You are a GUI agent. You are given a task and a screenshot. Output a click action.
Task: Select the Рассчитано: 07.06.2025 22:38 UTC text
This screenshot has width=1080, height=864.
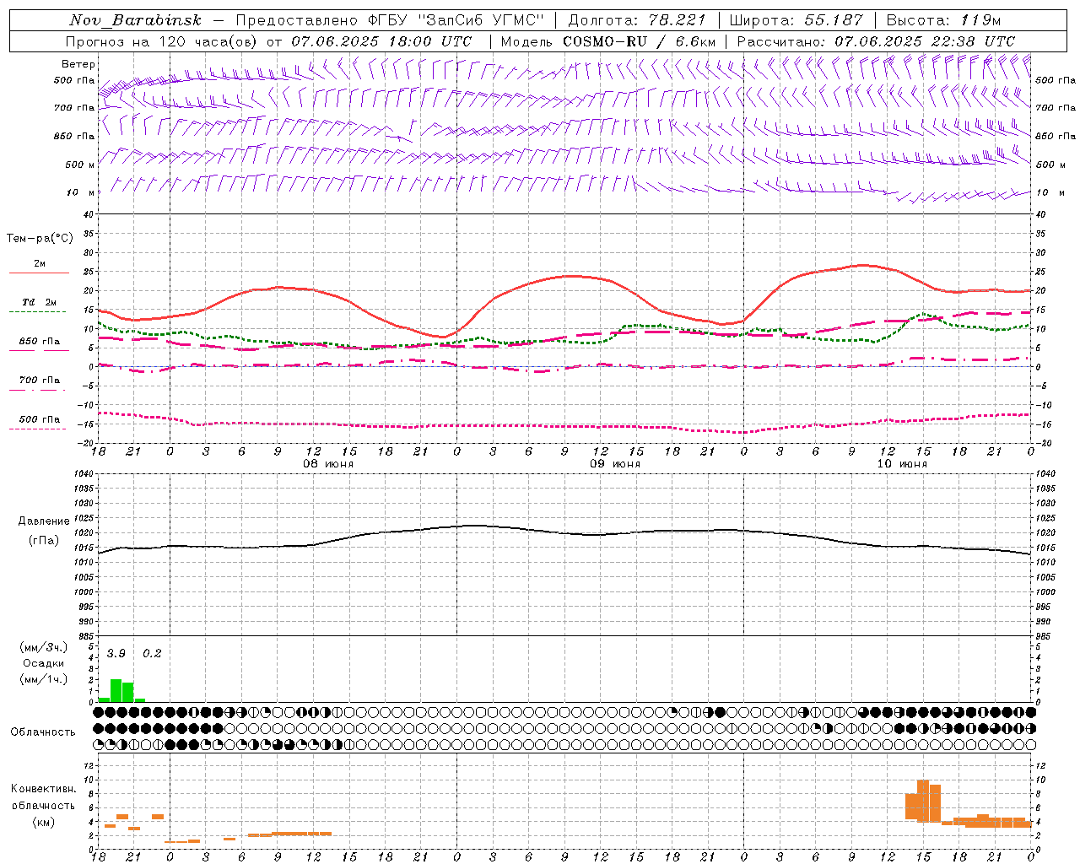876,41
